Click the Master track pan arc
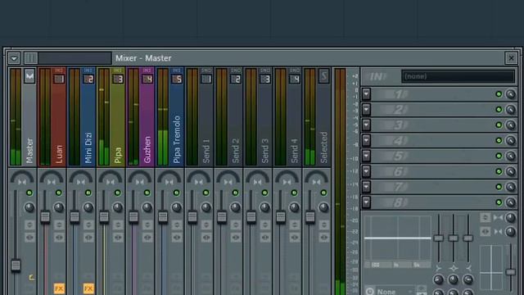The height and width of the screenshot is (295, 524). point(22,177)
